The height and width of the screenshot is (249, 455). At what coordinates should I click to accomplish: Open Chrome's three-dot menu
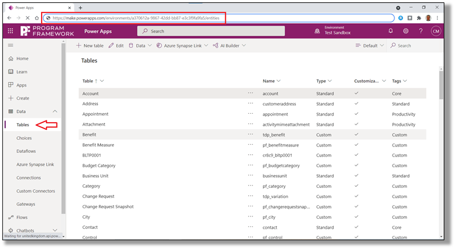click(x=437, y=18)
